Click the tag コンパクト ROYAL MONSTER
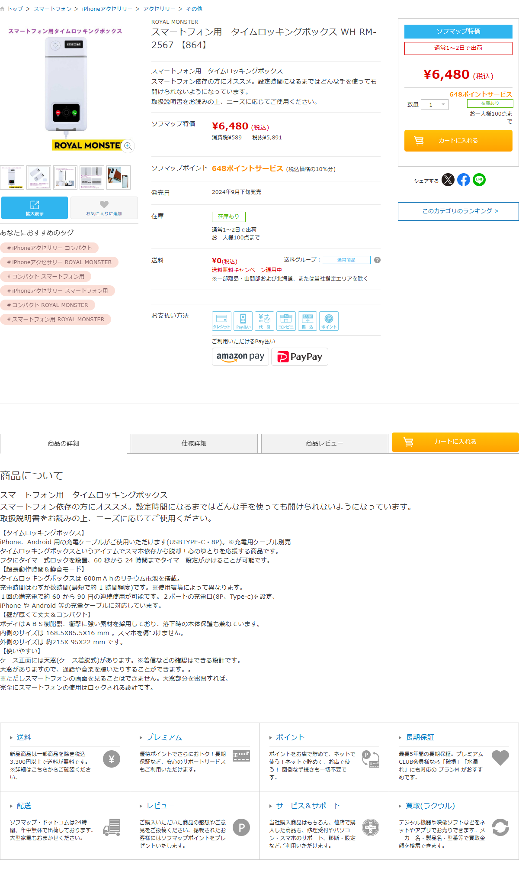This screenshot has width=519, height=891. [x=48, y=305]
